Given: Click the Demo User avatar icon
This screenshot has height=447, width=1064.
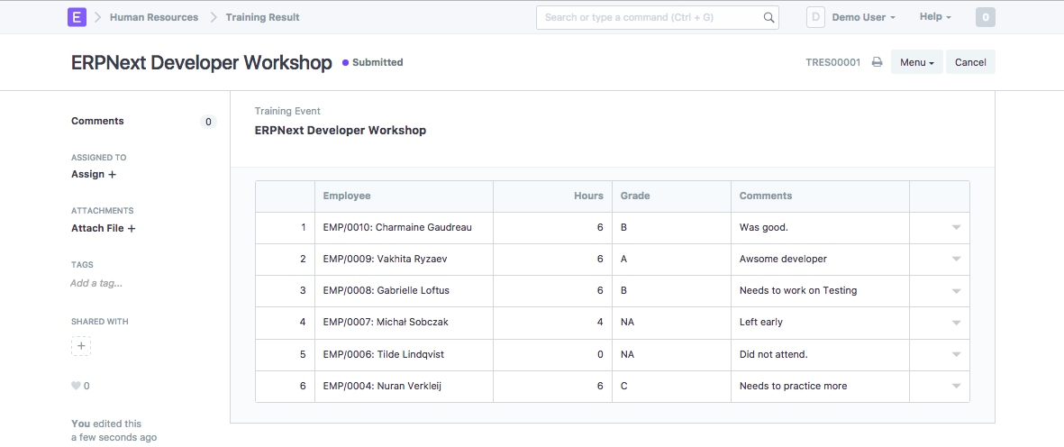Looking at the screenshot, I should pos(815,17).
